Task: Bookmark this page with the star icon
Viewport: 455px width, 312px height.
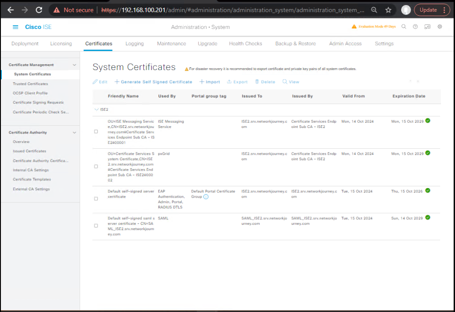Action: pyautogui.click(x=388, y=10)
